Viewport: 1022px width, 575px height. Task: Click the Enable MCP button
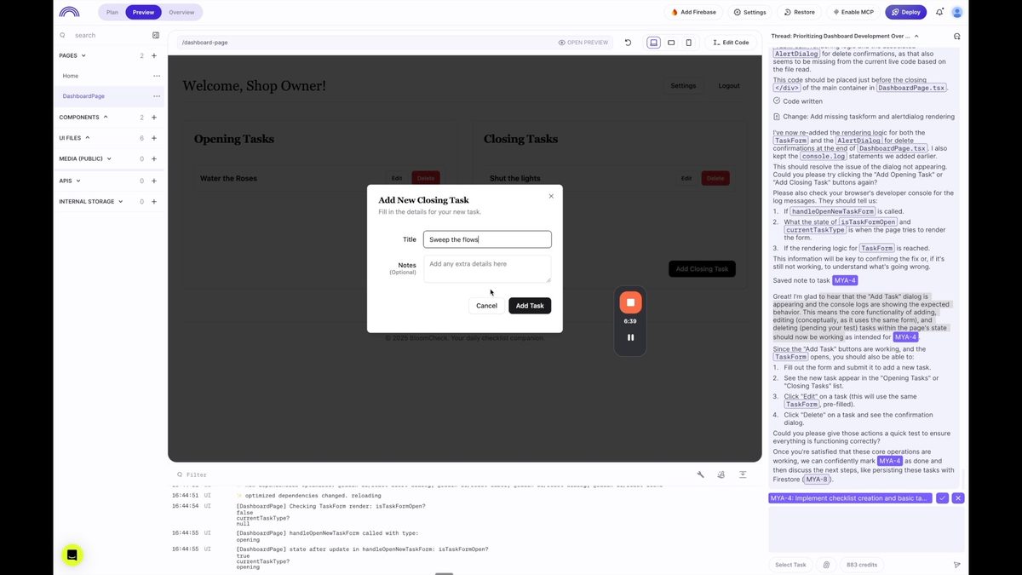point(853,12)
